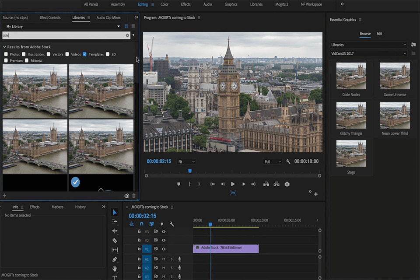
Task: Export frame camera icon
Action: coord(287,184)
